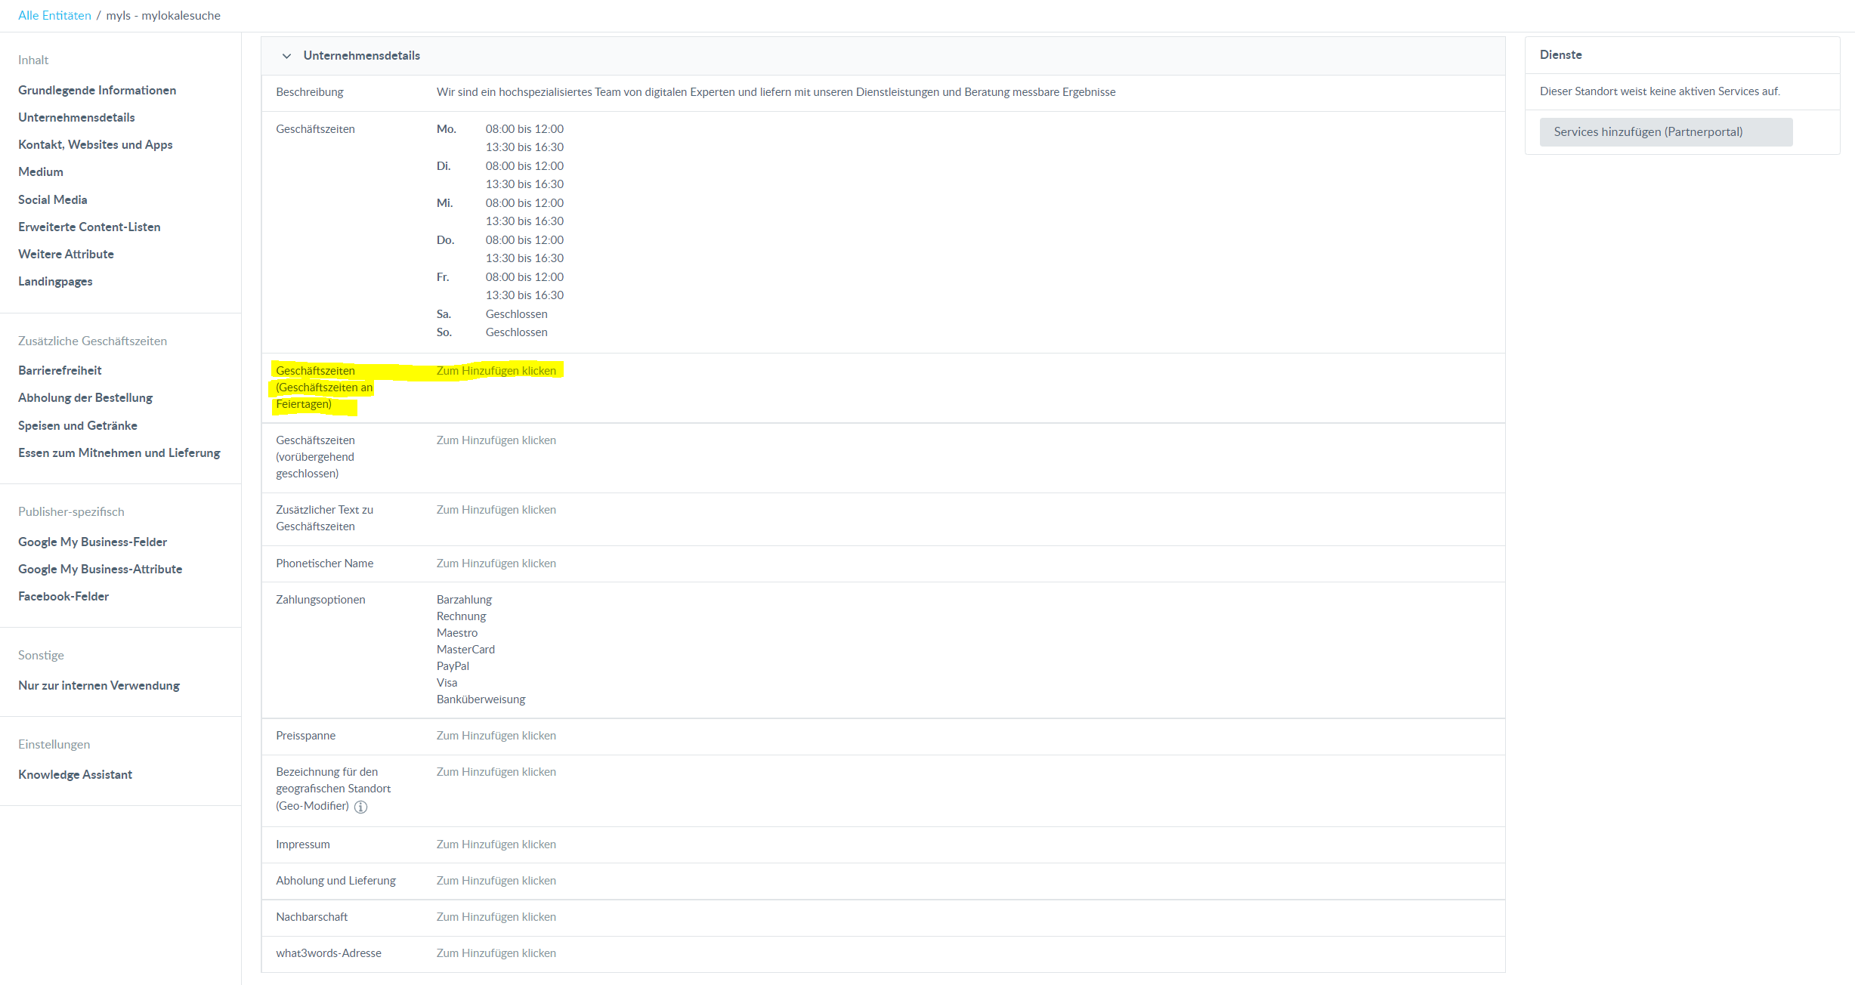
Task: Add a what3words-Adresse value
Action: click(x=496, y=953)
